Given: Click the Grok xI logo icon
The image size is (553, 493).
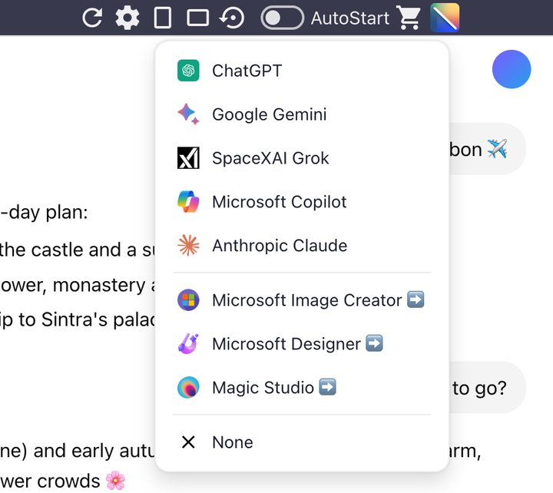Looking at the screenshot, I should (188, 158).
